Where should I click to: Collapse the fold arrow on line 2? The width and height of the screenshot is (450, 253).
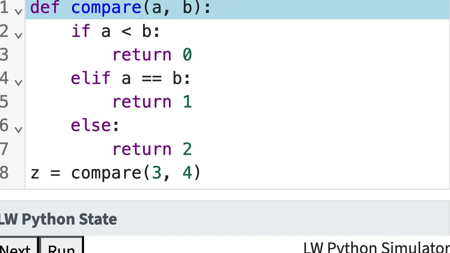(18, 35)
